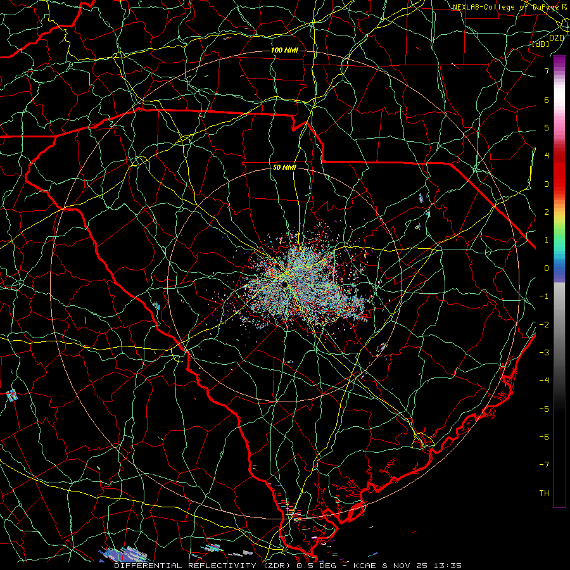Click the '7' value on color scale
Image resolution: width=570 pixels, height=570 pixels.
point(547,71)
